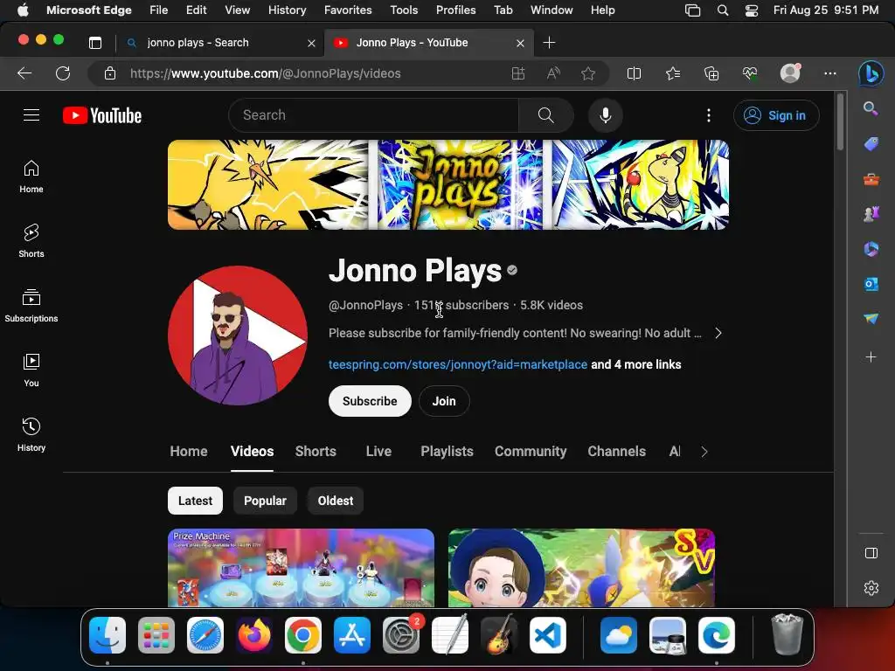Open Edge sidebar settings gear
The image size is (895, 671).
[x=871, y=588]
